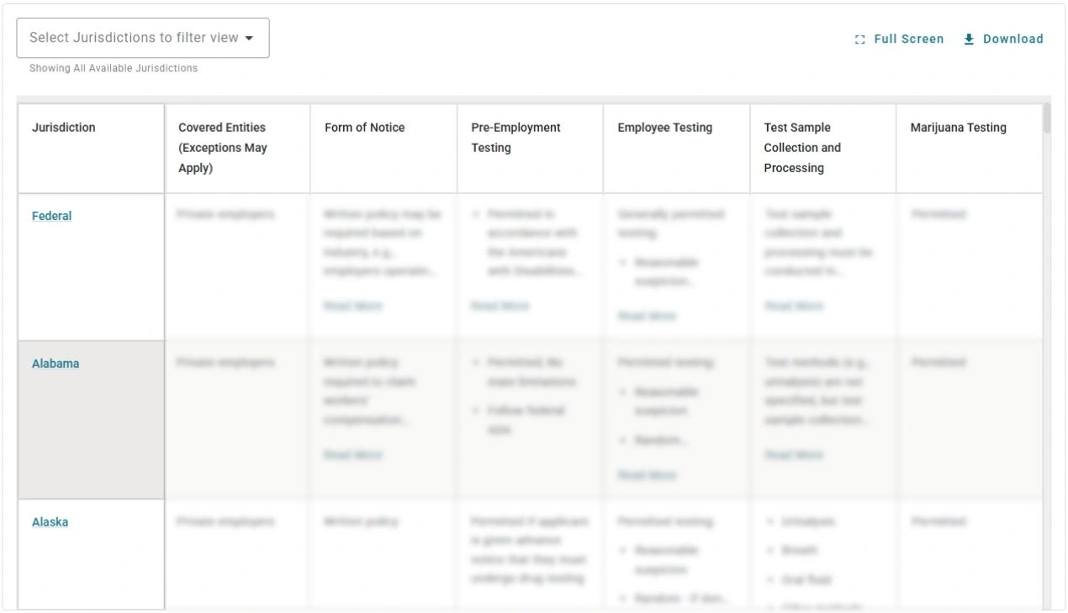Switch the table to Full Screen view
The width and height of the screenshot is (1068, 613).
click(x=900, y=39)
